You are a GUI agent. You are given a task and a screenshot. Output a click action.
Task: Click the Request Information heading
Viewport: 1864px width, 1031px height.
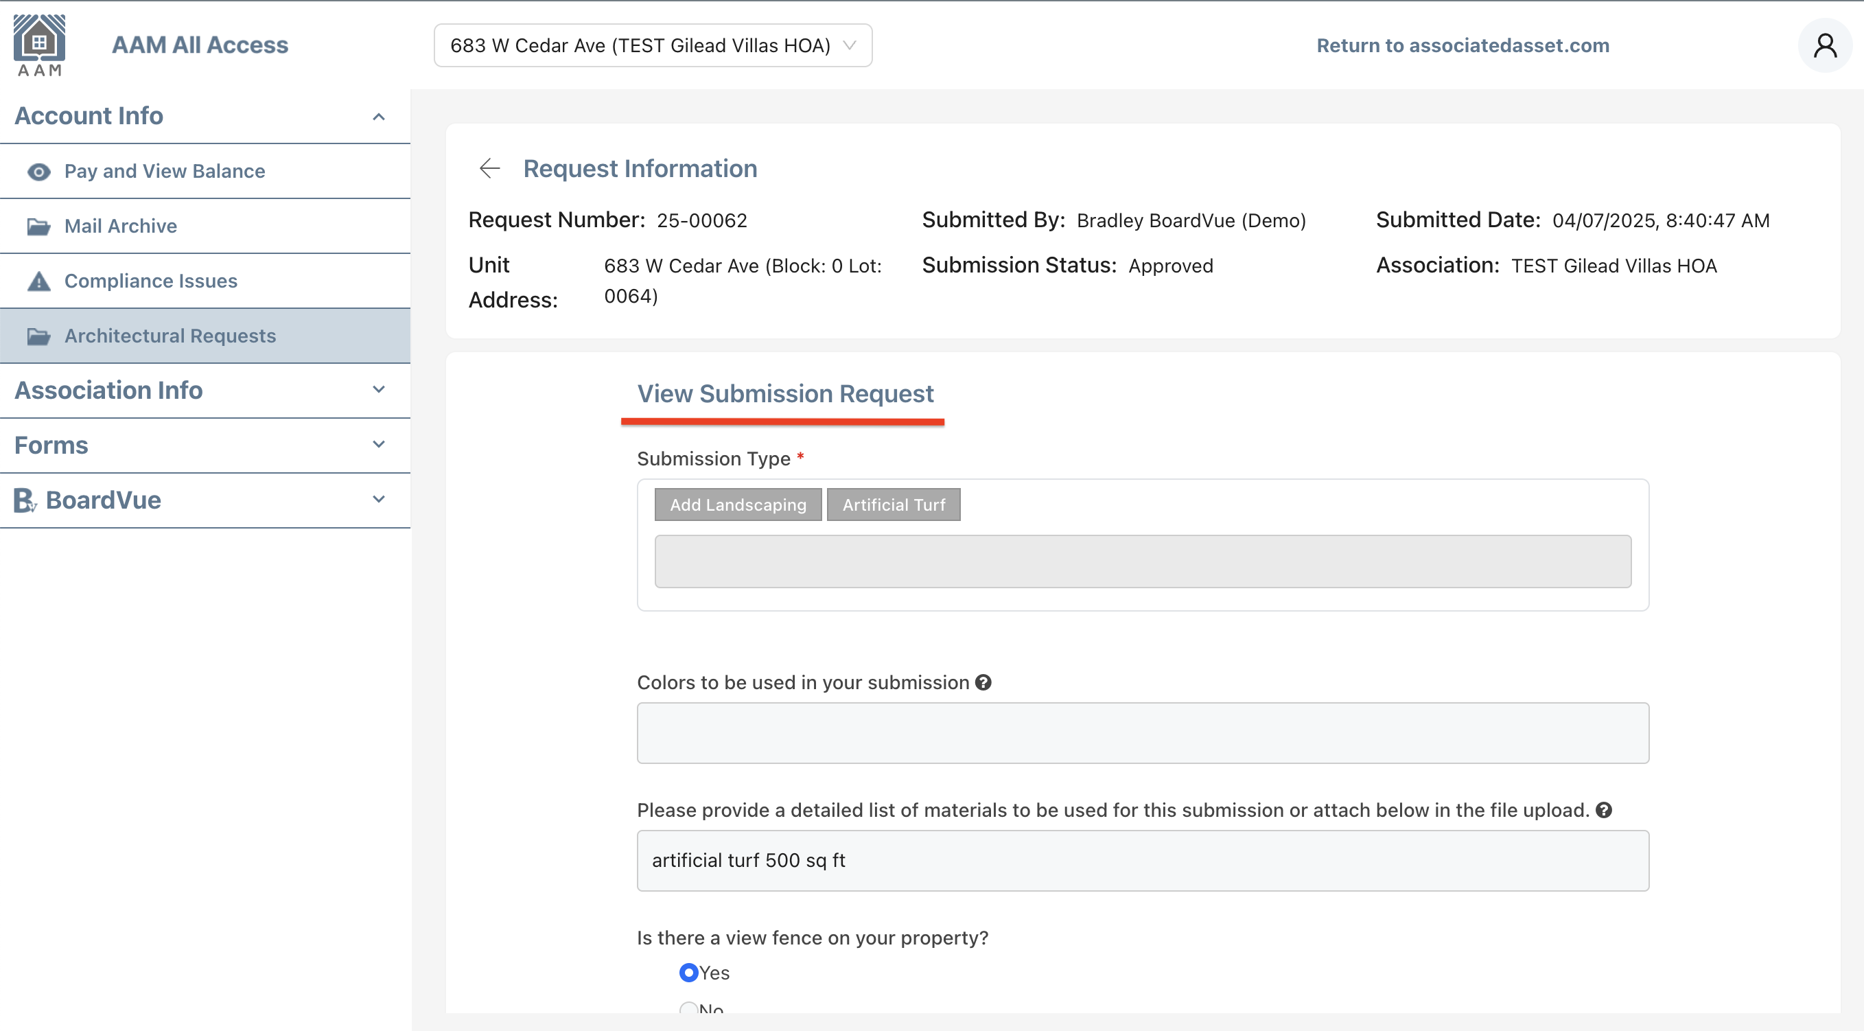click(x=640, y=169)
